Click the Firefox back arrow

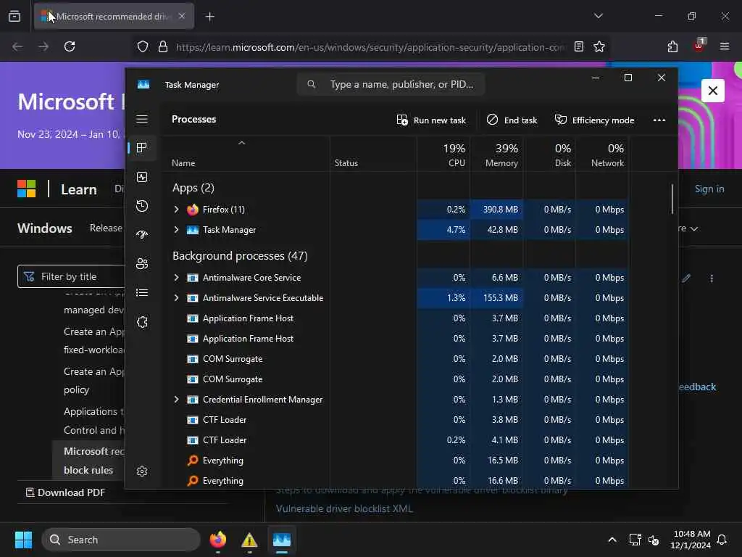[x=17, y=46]
